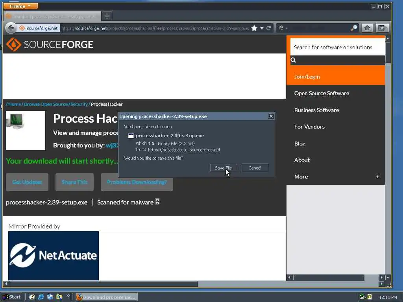Viewport: 403px width, 302px height.
Task: Launch Internet Explorer from quick launch
Action: click(41, 297)
